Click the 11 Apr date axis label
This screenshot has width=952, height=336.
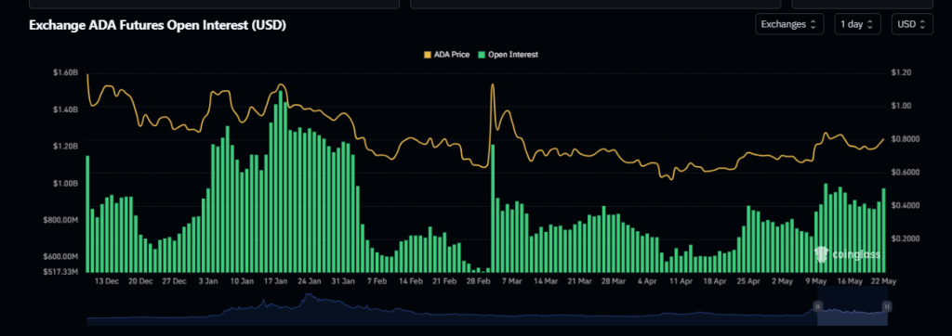(x=681, y=281)
